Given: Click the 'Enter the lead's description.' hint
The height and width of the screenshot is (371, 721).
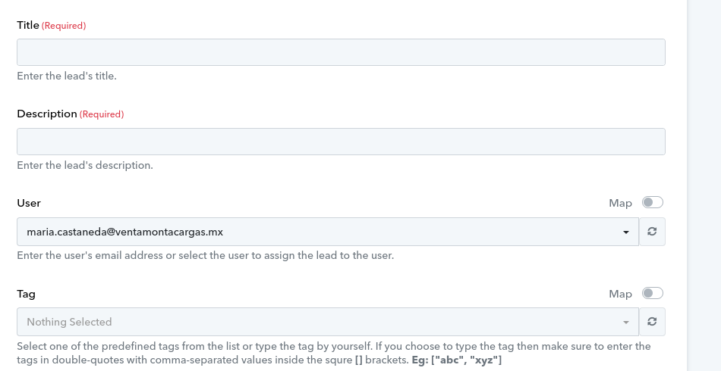Looking at the screenshot, I should coord(85,165).
